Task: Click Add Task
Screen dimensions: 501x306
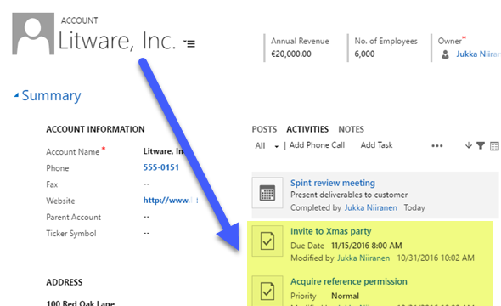Action: (376, 145)
